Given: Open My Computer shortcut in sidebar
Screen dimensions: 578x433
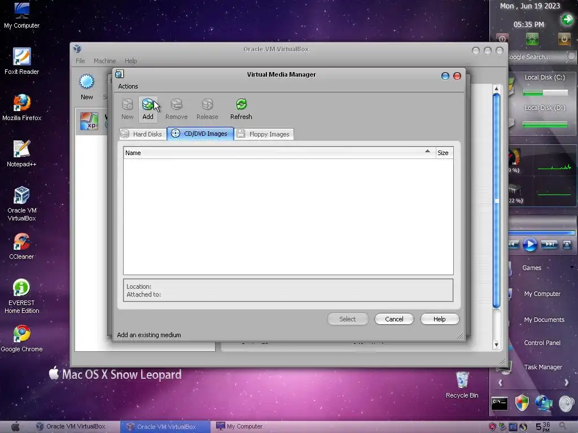Looking at the screenshot, I should tap(542, 294).
